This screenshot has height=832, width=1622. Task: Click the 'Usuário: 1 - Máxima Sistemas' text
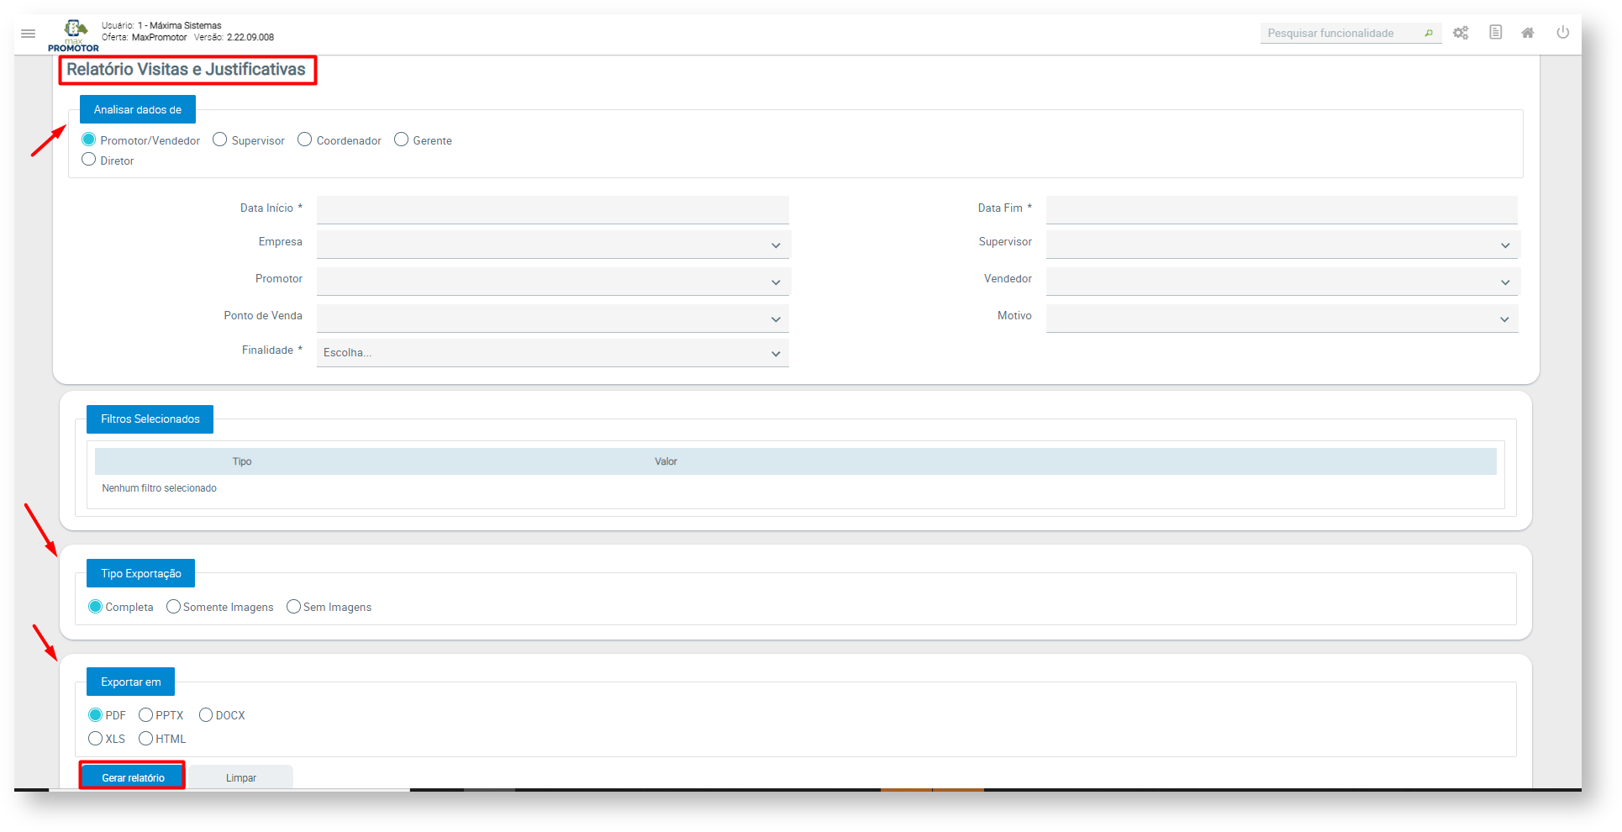pos(161,25)
